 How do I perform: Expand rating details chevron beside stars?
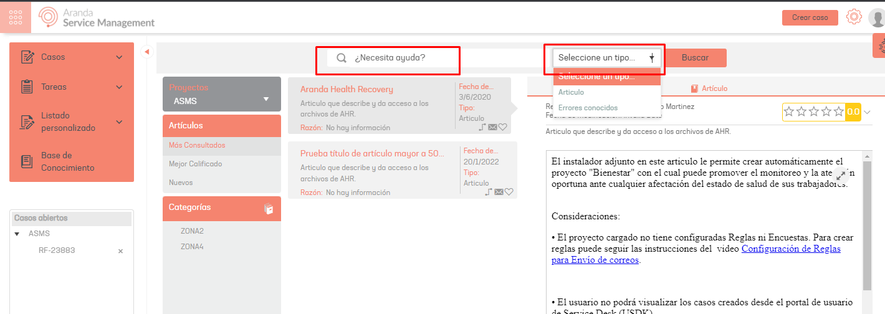[868, 112]
